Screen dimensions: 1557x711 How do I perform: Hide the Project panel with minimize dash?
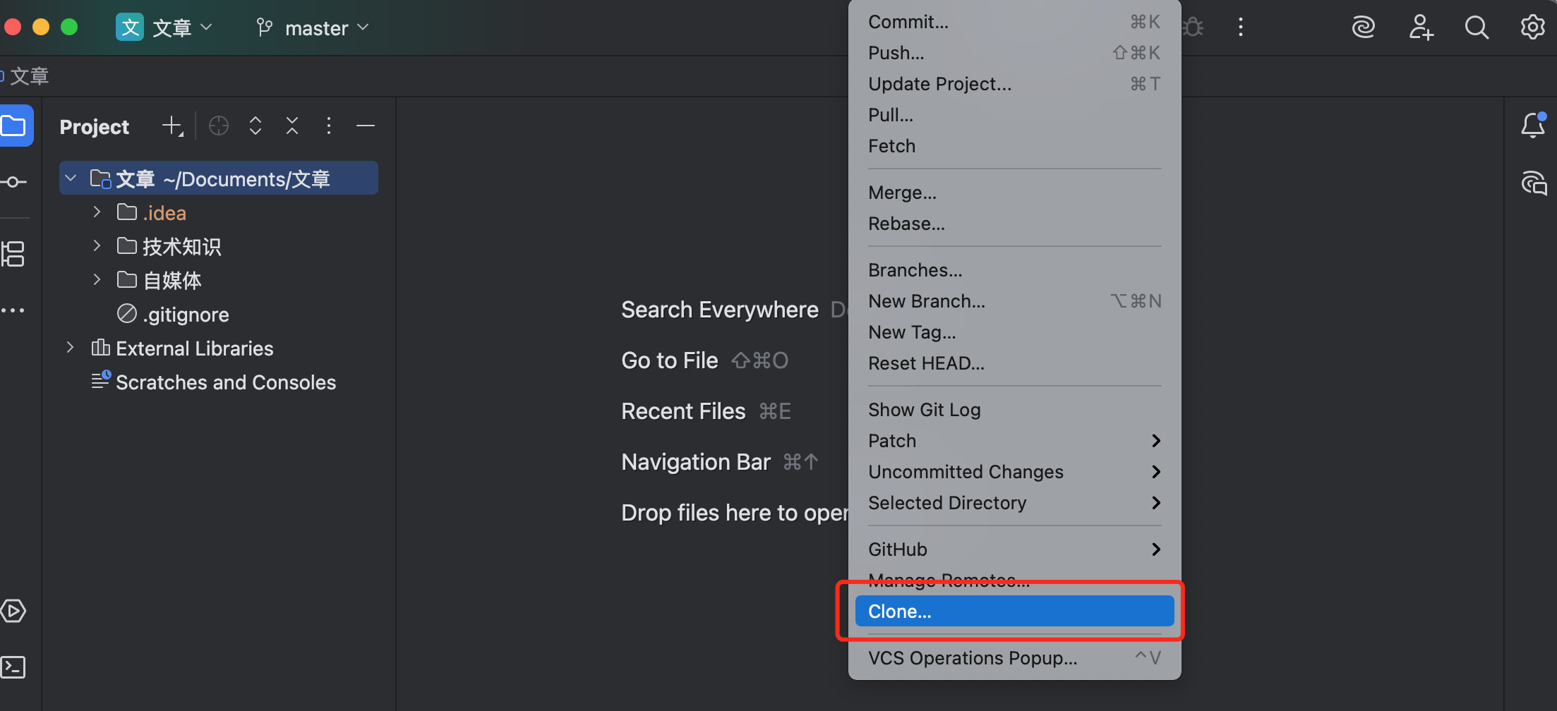(x=366, y=126)
